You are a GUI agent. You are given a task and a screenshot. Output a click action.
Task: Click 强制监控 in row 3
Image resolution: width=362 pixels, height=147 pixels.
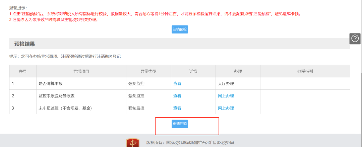[x=136, y=108]
